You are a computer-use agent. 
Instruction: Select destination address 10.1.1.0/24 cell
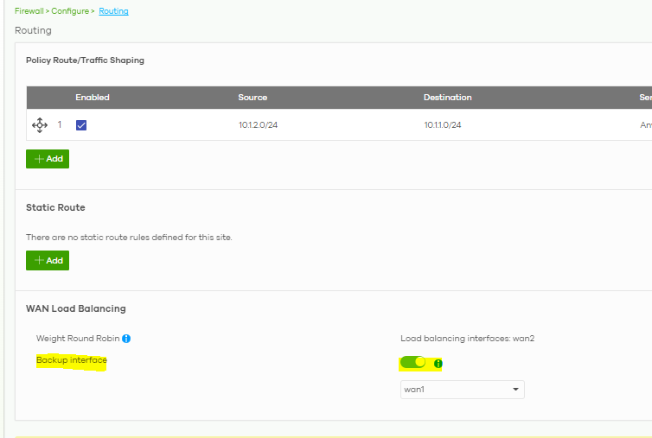[442, 125]
